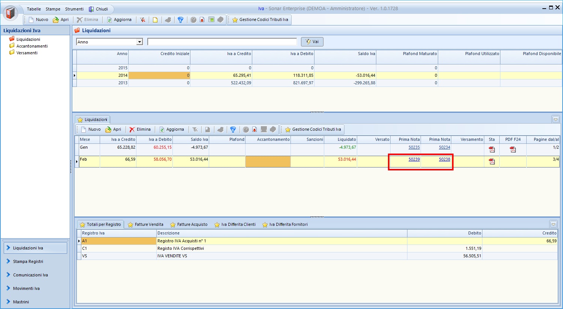Click Aggiorna in the lower Liquidazioni toolbar
The image size is (563, 309).
pos(172,130)
